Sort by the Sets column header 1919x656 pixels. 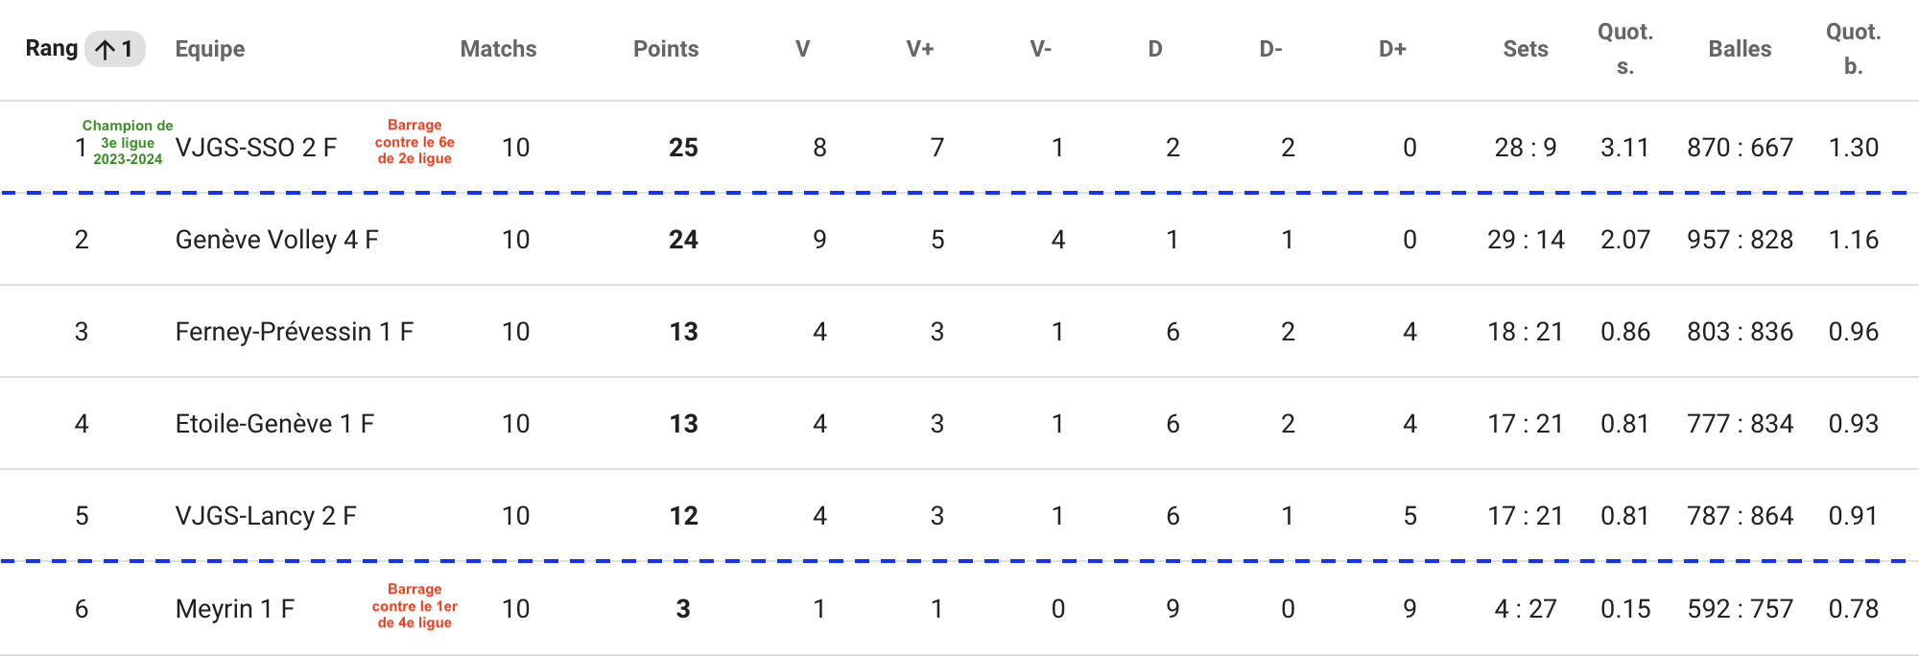click(1526, 49)
